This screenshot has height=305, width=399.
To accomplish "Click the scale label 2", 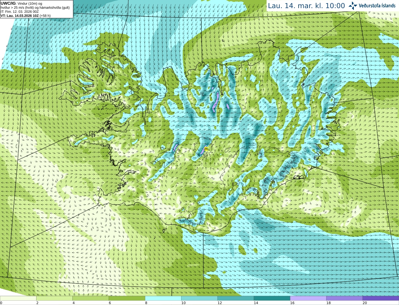I will tap(37, 303).
